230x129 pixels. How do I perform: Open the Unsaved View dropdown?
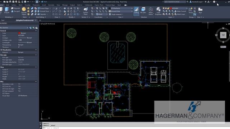click(121, 11)
